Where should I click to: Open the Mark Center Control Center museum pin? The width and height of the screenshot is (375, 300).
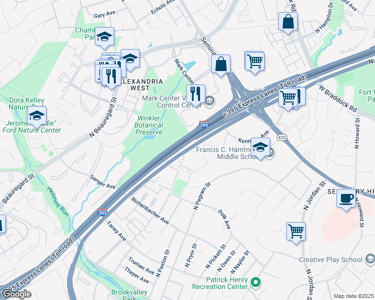click(x=210, y=101)
